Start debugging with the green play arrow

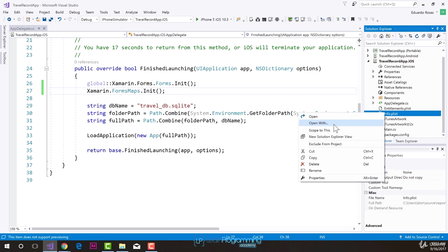click(197, 19)
